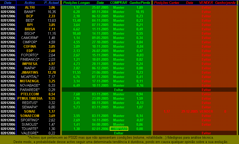Click the red Evitar in PARAREDE row

pyautogui.click(x=206, y=90)
